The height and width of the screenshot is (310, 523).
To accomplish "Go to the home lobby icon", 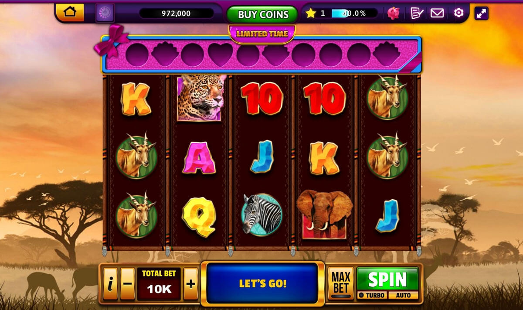I will (x=70, y=12).
